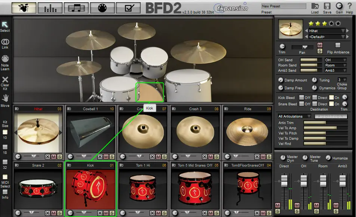Adjust the Gain knob
The image size is (356, 217).
tap(339, 6)
